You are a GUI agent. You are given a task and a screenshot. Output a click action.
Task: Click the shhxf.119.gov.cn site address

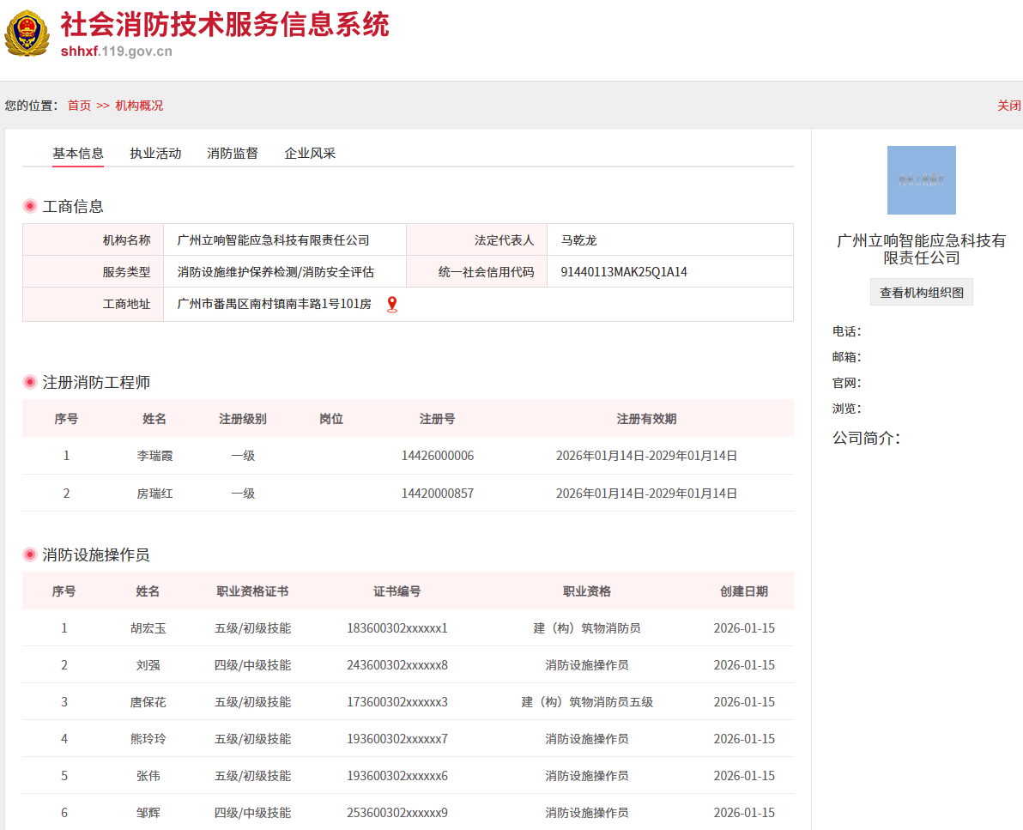click(117, 51)
